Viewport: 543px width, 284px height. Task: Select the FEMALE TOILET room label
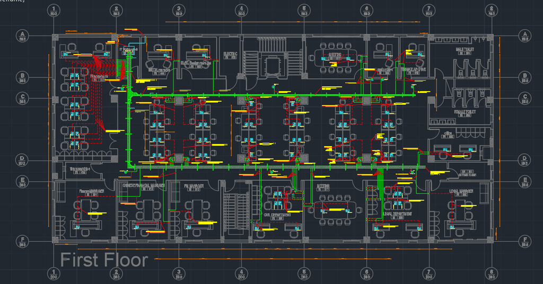pyautogui.click(x=465, y=112)
